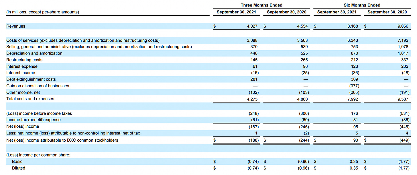
Task: Click the DXC stockholders net loss value (449)
Action: 405,140
